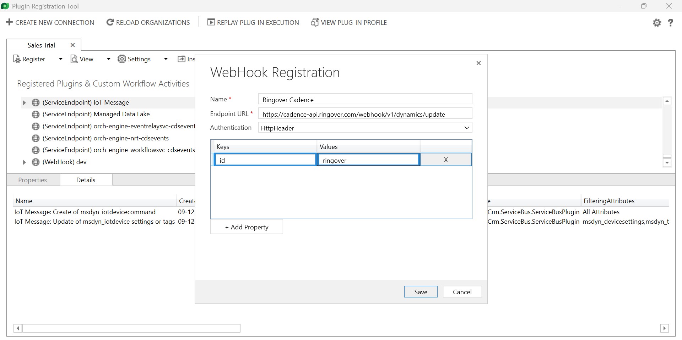Close the WebHook Registration dialog with the X
The image size is (682, 340).
point(478,63)
